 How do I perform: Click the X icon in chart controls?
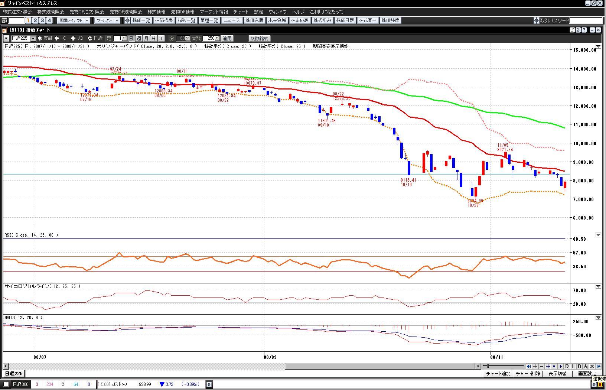(592, 366)
